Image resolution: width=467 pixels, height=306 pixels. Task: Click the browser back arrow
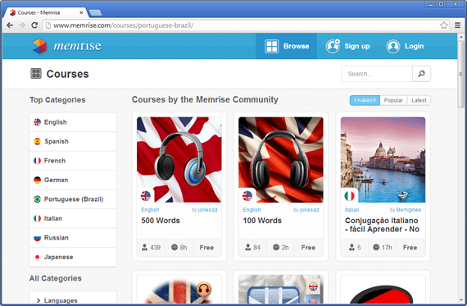click(x=10, y=25)
